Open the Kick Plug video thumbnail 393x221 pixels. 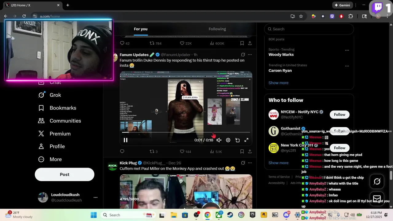[x=186, y=192]
